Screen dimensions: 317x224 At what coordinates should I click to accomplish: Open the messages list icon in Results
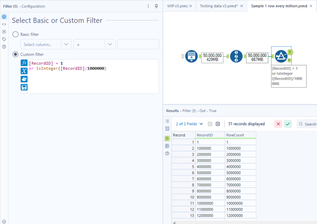(167, 121)
